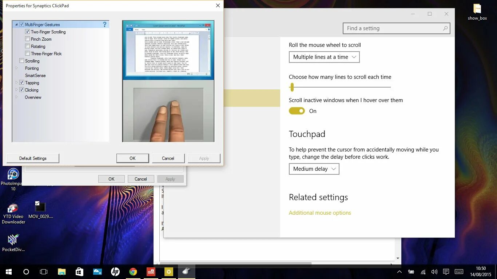The image size is (497, 279).
Task: Click Cancel in Synaptics ClickPad dialog
Action: coord(168,158)
